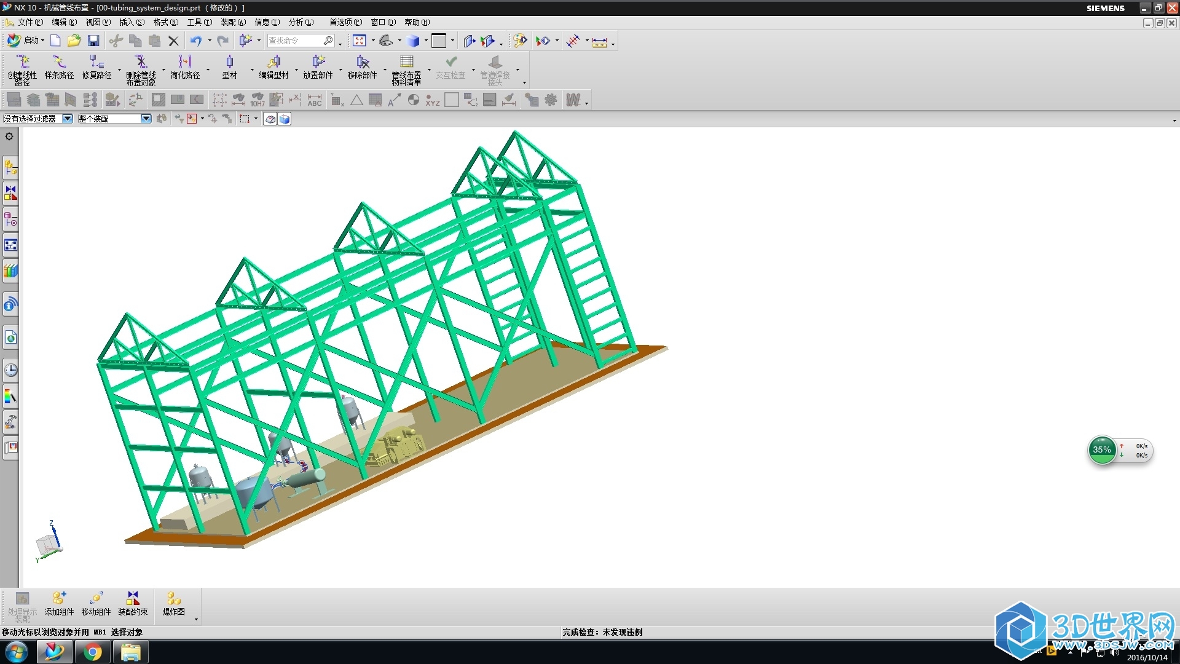Click Assembly Constraints button (装配约束)
Viewport: 1180px width, 664px height.
(x=133, y=604)
